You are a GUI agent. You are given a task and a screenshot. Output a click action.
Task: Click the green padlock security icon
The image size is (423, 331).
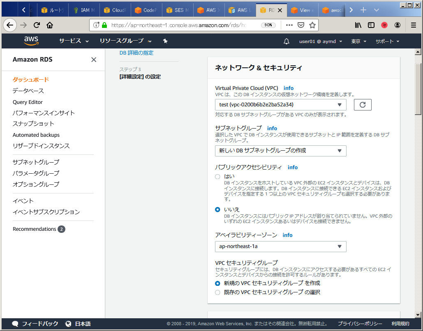click(105, 25)
